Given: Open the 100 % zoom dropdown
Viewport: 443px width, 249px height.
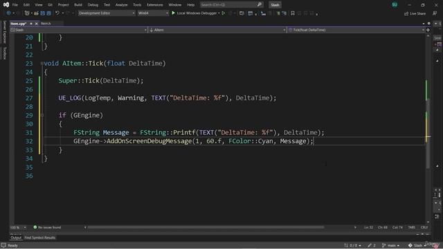Looking at the screenshot, I should point(18,228).
